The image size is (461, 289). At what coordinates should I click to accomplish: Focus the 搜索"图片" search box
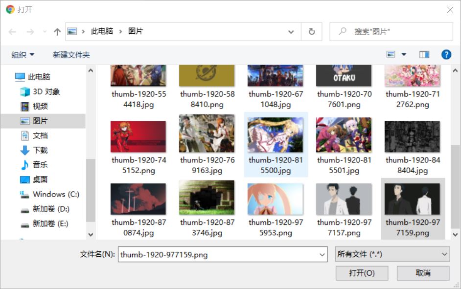tap(391, 31)
